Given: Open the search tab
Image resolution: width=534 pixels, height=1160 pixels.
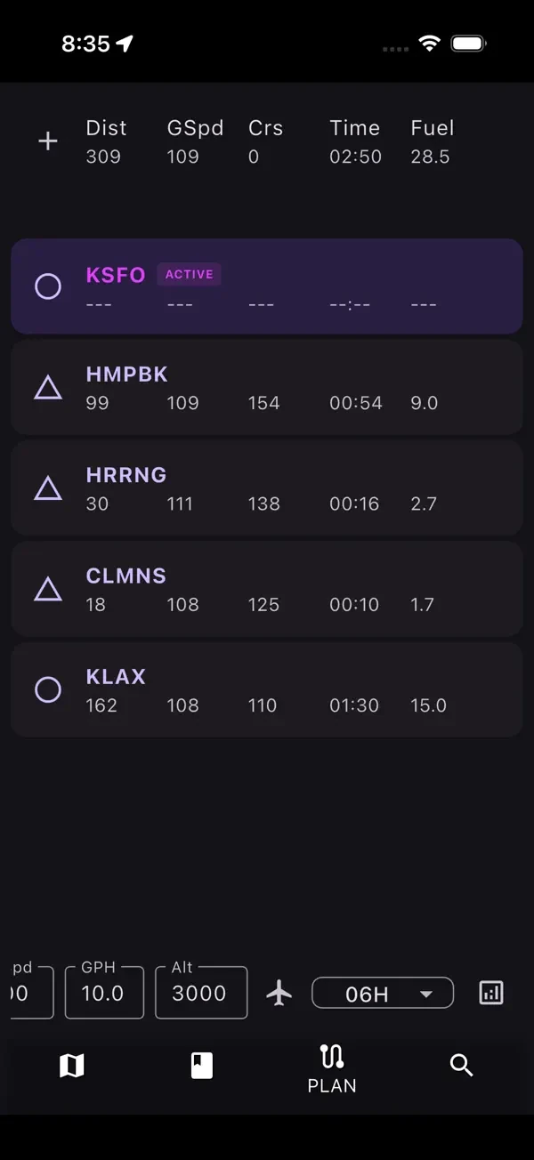Looking at the screenshot, I should point(461,1065).
